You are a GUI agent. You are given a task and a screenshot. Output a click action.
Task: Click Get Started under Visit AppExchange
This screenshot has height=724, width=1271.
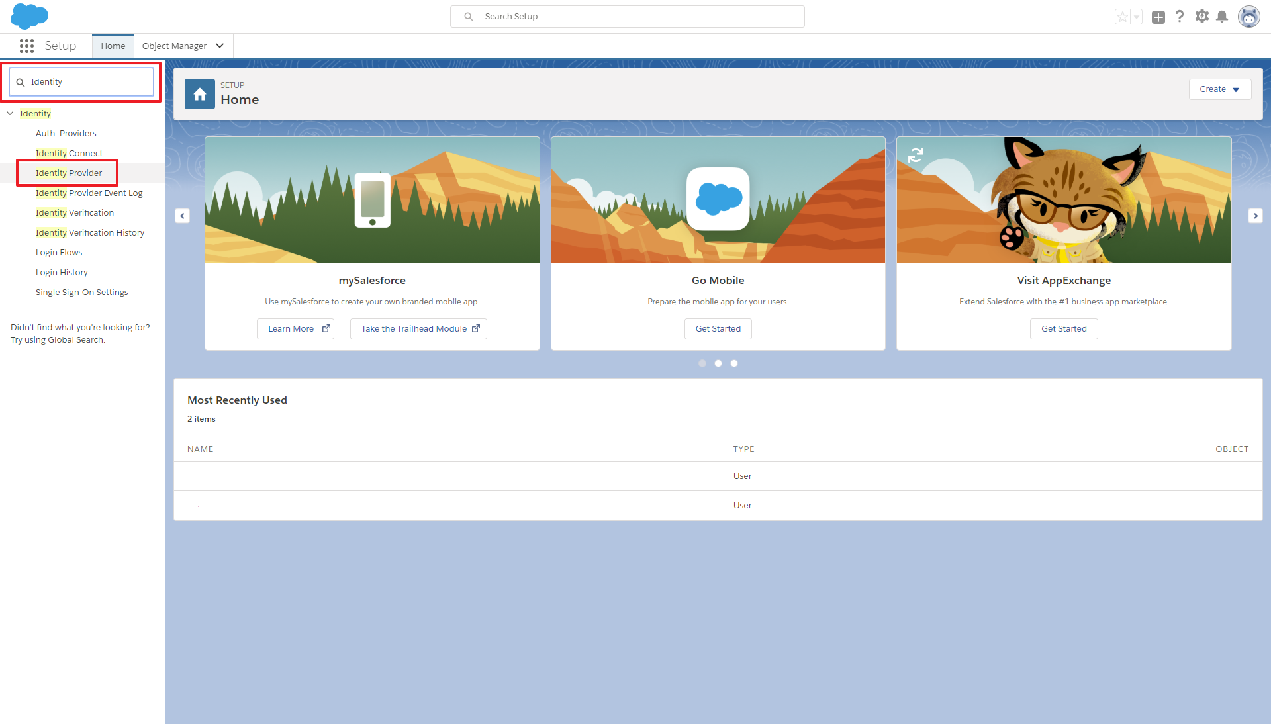pyautogui.click(x=1064, y=329)
